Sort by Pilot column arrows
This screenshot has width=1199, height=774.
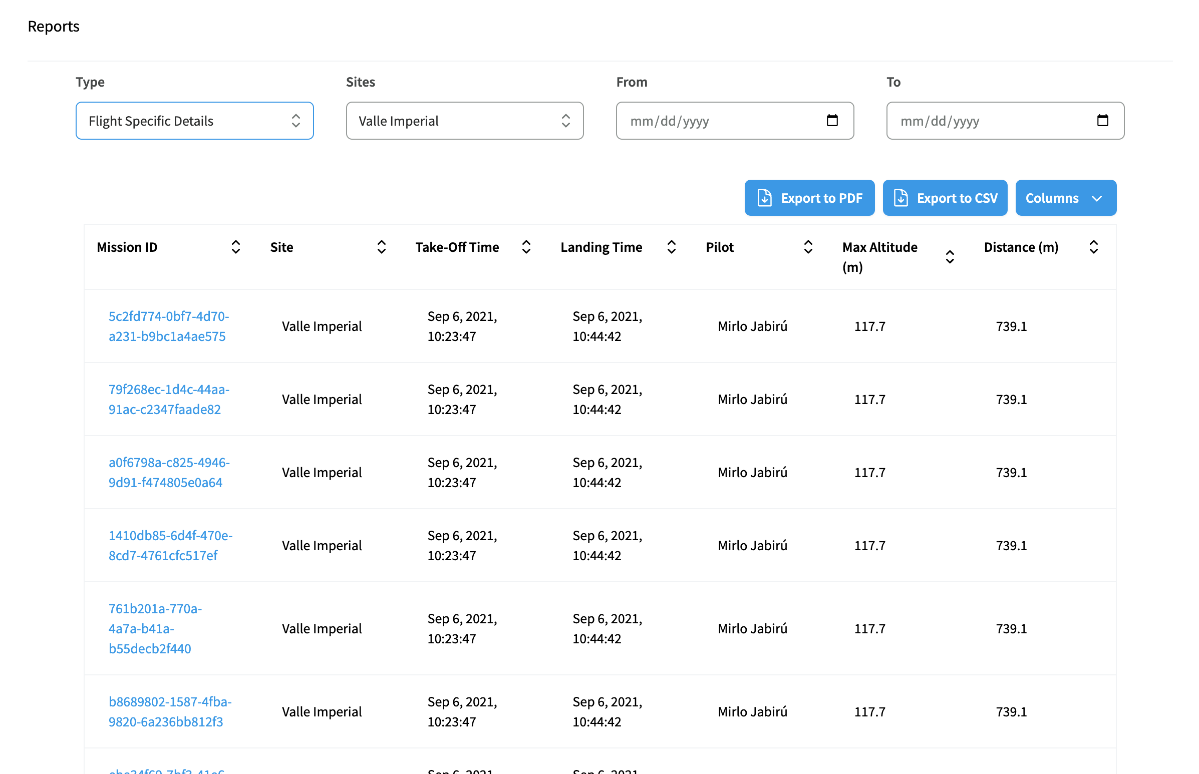coord(808,247)
